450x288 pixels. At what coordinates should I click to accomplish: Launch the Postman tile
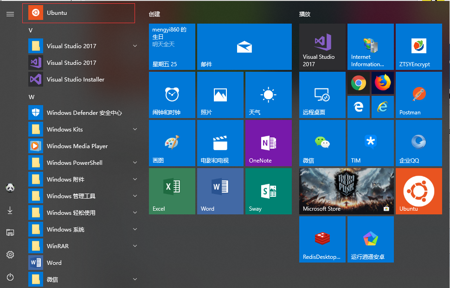[419, 95]
